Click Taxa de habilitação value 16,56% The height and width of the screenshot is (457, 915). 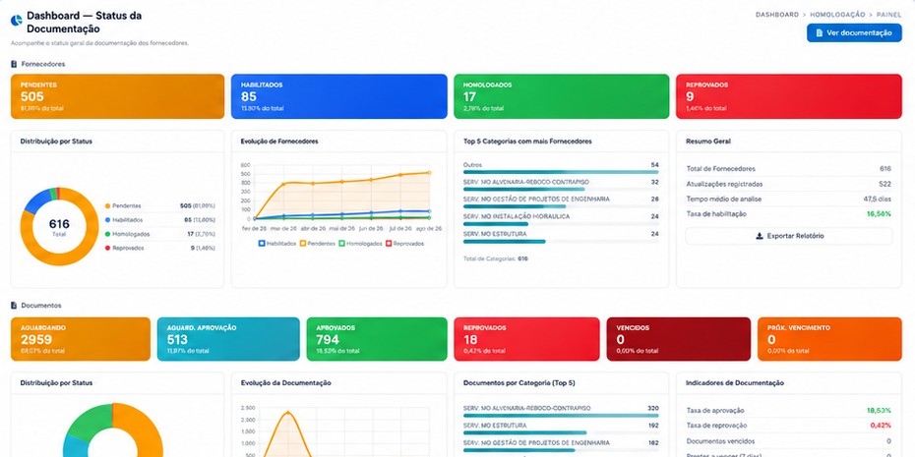tap(879, 214)
